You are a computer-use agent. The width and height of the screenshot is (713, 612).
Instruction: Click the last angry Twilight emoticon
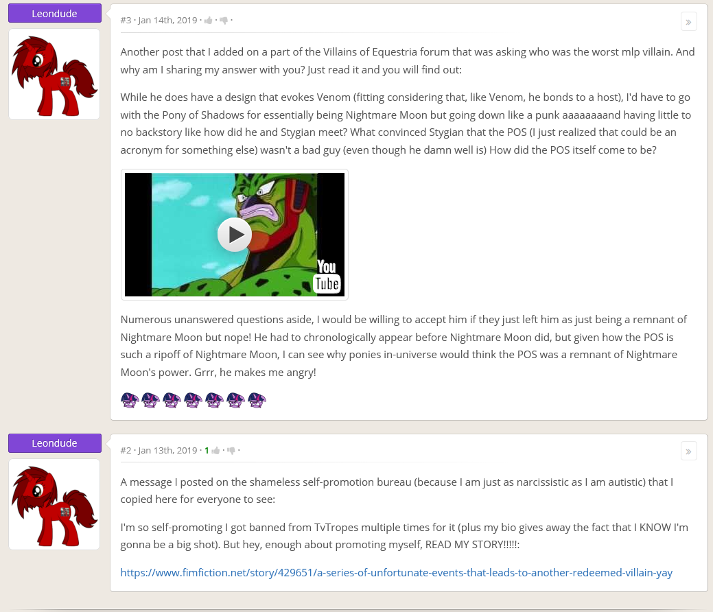point(257,400)
